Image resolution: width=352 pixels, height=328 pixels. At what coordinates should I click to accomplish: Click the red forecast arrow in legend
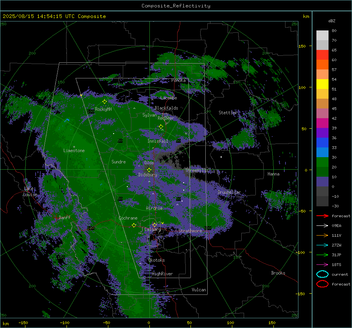(x=322, y=216)
